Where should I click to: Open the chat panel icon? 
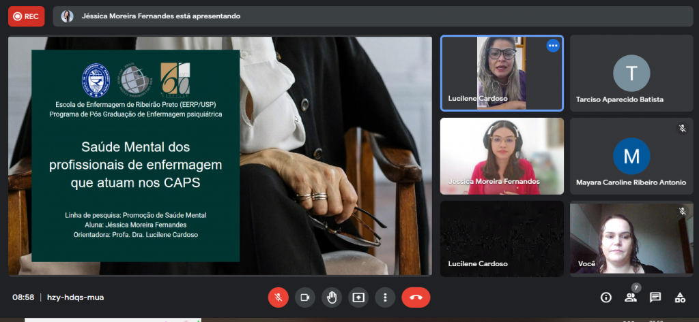(655, 297)
